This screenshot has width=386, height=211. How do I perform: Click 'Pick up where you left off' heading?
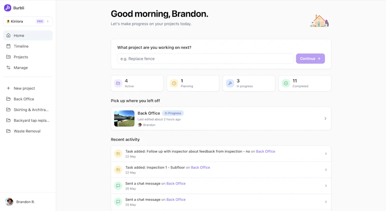[x=135, y=101]
